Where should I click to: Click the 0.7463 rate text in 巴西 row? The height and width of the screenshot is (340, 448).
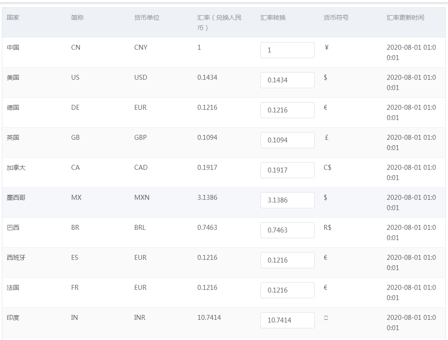tap(207, 228)
